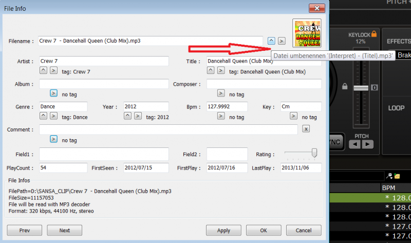Click into the FirstSeen field 2012/07/15
This screenshot has height=243, width=411.
pos(146,168)
